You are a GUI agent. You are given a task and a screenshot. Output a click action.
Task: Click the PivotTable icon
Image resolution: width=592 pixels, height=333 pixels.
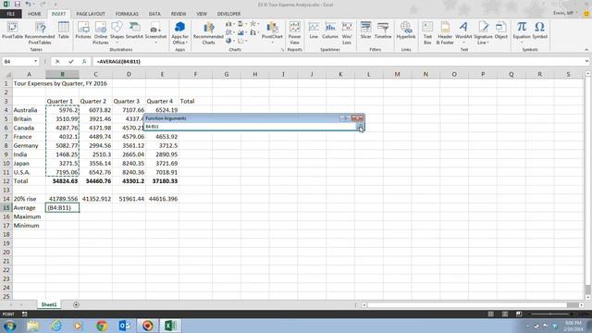(x=12, y=31)
